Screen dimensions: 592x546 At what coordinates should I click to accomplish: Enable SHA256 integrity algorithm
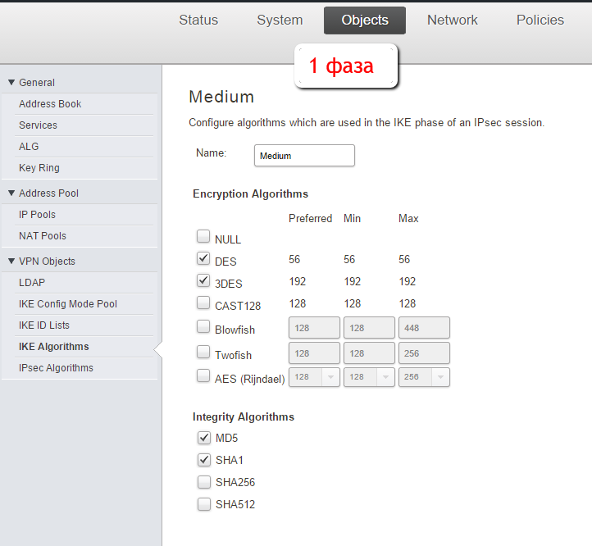203,482
